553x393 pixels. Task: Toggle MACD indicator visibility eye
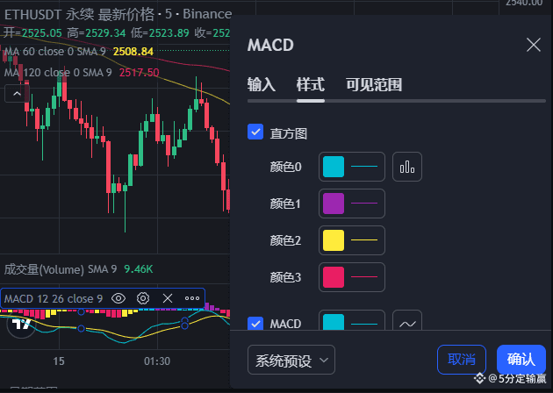[x=118, y=298]
